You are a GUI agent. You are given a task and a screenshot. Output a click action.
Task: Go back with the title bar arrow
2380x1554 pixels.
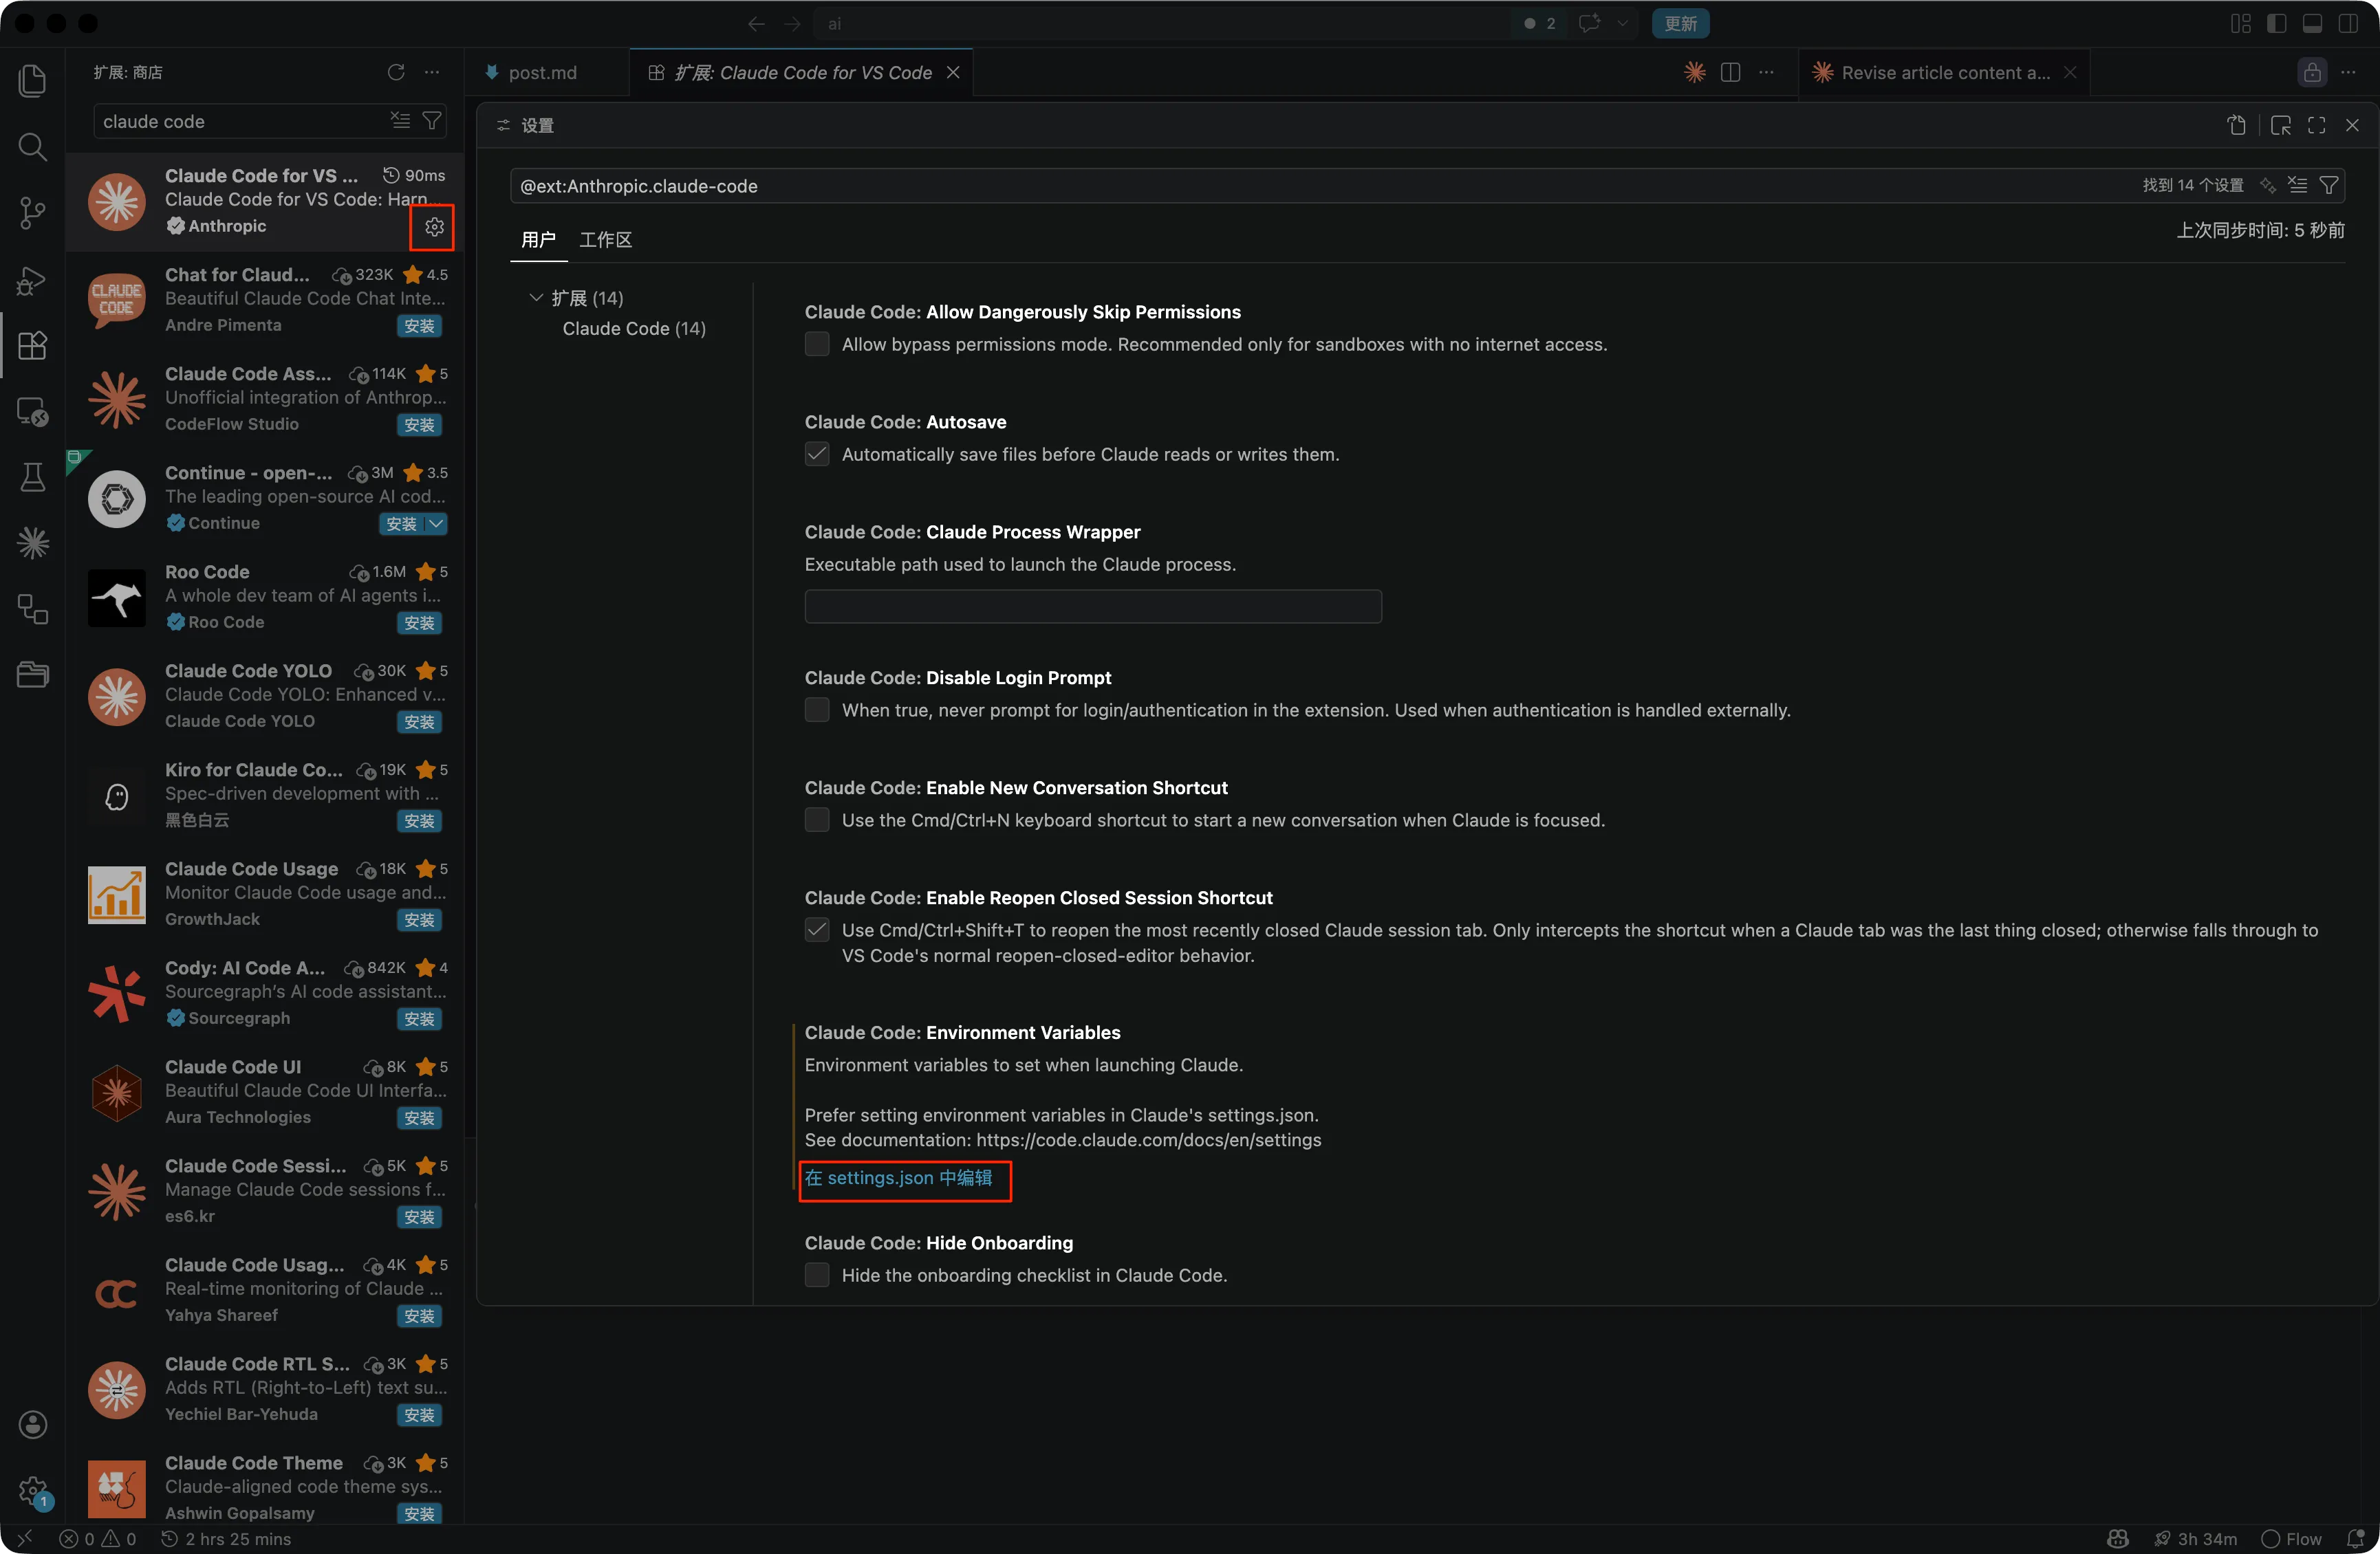pos(757,23)
